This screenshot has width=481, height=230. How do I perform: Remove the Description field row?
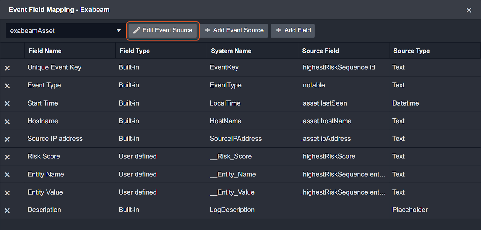[x=7, y=210]
